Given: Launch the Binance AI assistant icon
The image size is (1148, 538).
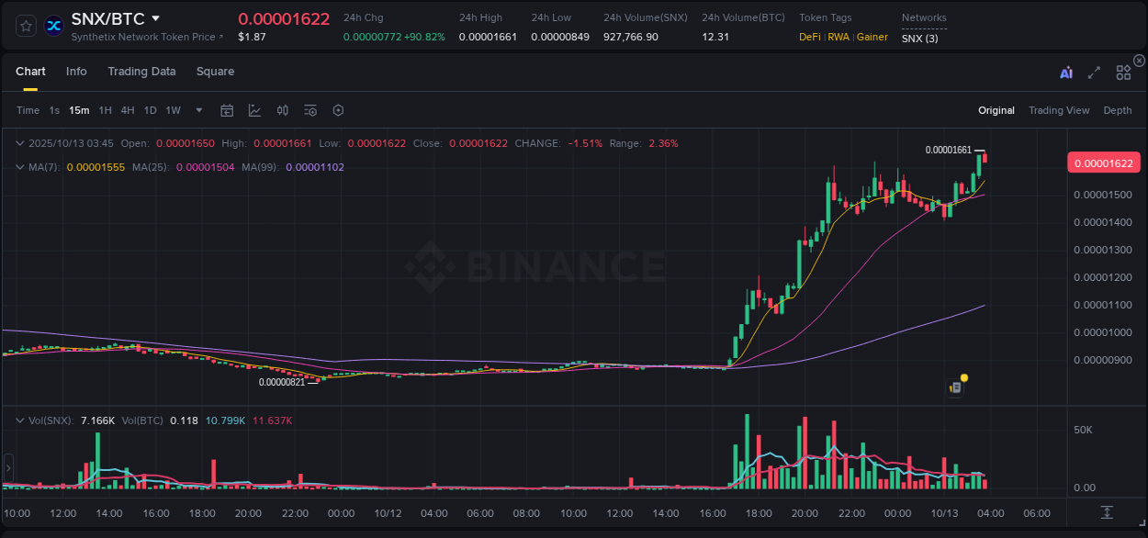Looking at the screenshot, I should pyautogui.click(x=1066, y=72).
